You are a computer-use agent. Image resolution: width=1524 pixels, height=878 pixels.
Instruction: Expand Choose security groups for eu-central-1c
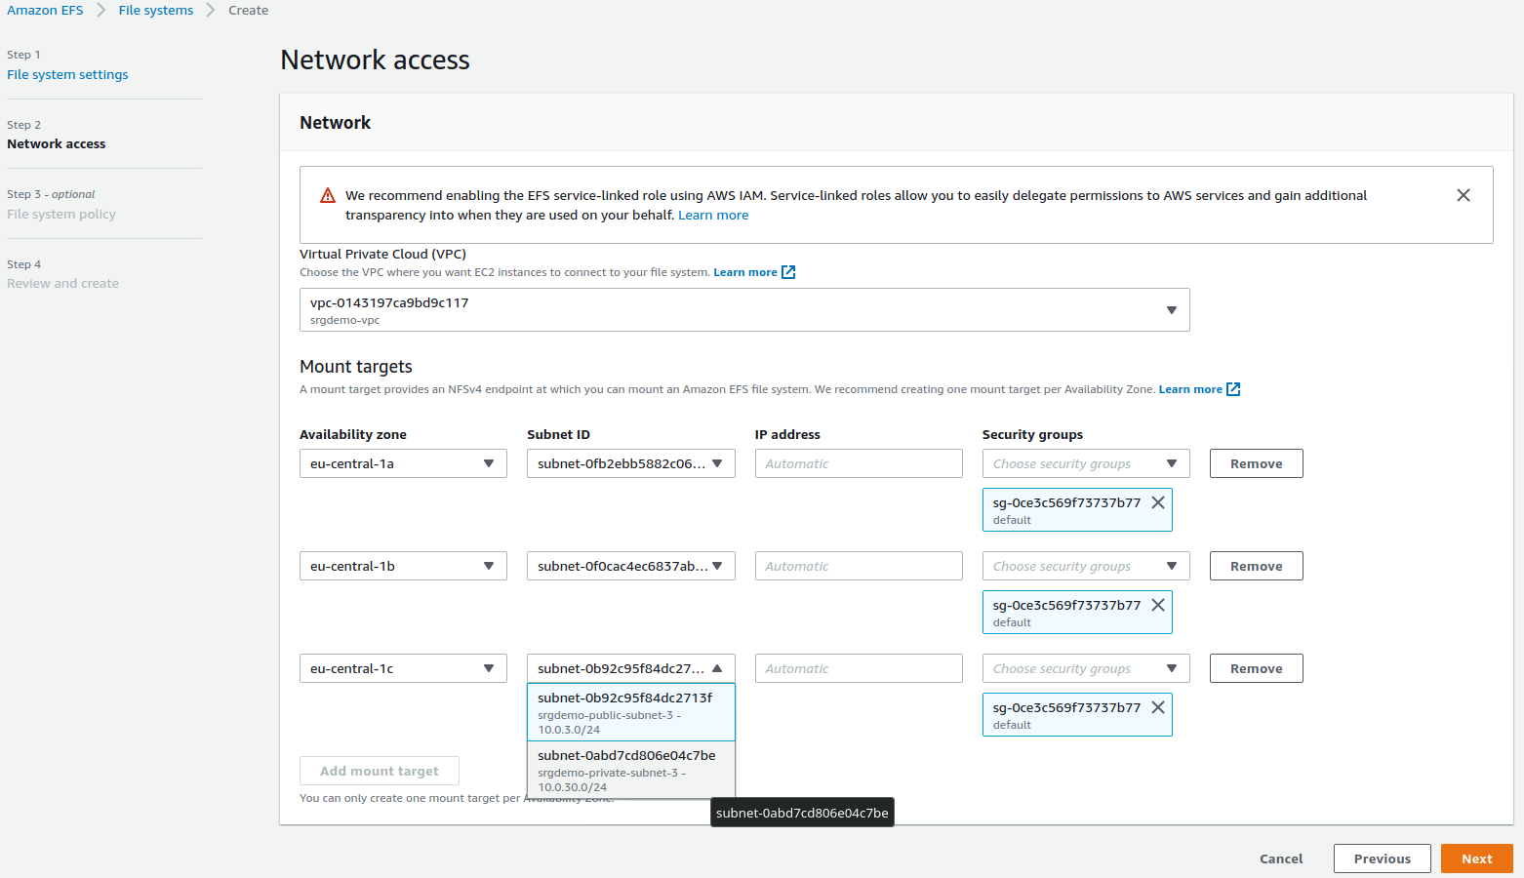pyautogui.click(x=1085, y=668)
